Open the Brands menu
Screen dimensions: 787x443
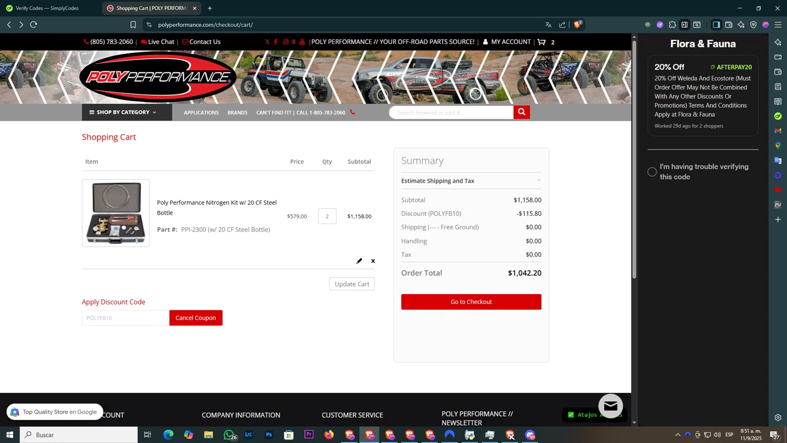click(x=237, y=113)
